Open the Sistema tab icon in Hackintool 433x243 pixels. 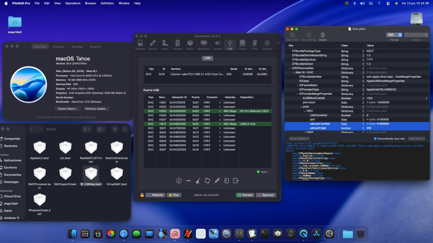(140, 44)
